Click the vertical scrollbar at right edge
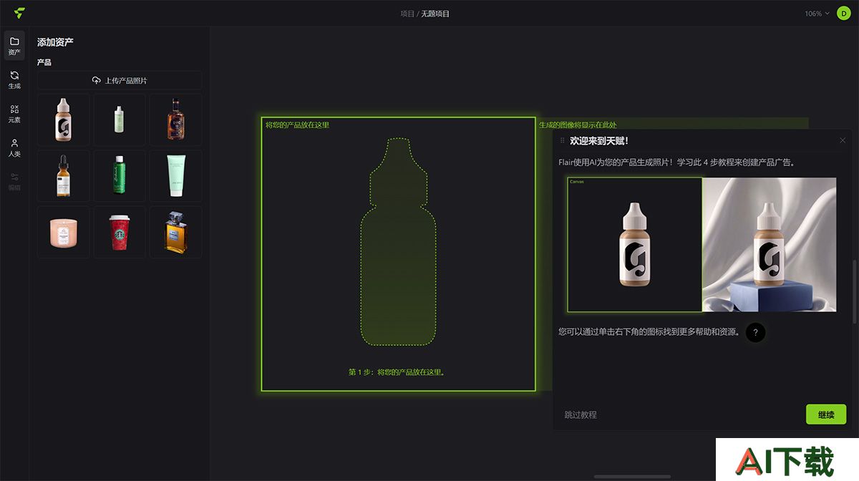 point(855,292)
